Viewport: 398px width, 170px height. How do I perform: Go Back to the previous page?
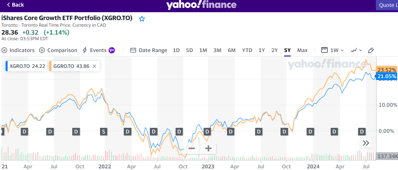click(15, 5)
